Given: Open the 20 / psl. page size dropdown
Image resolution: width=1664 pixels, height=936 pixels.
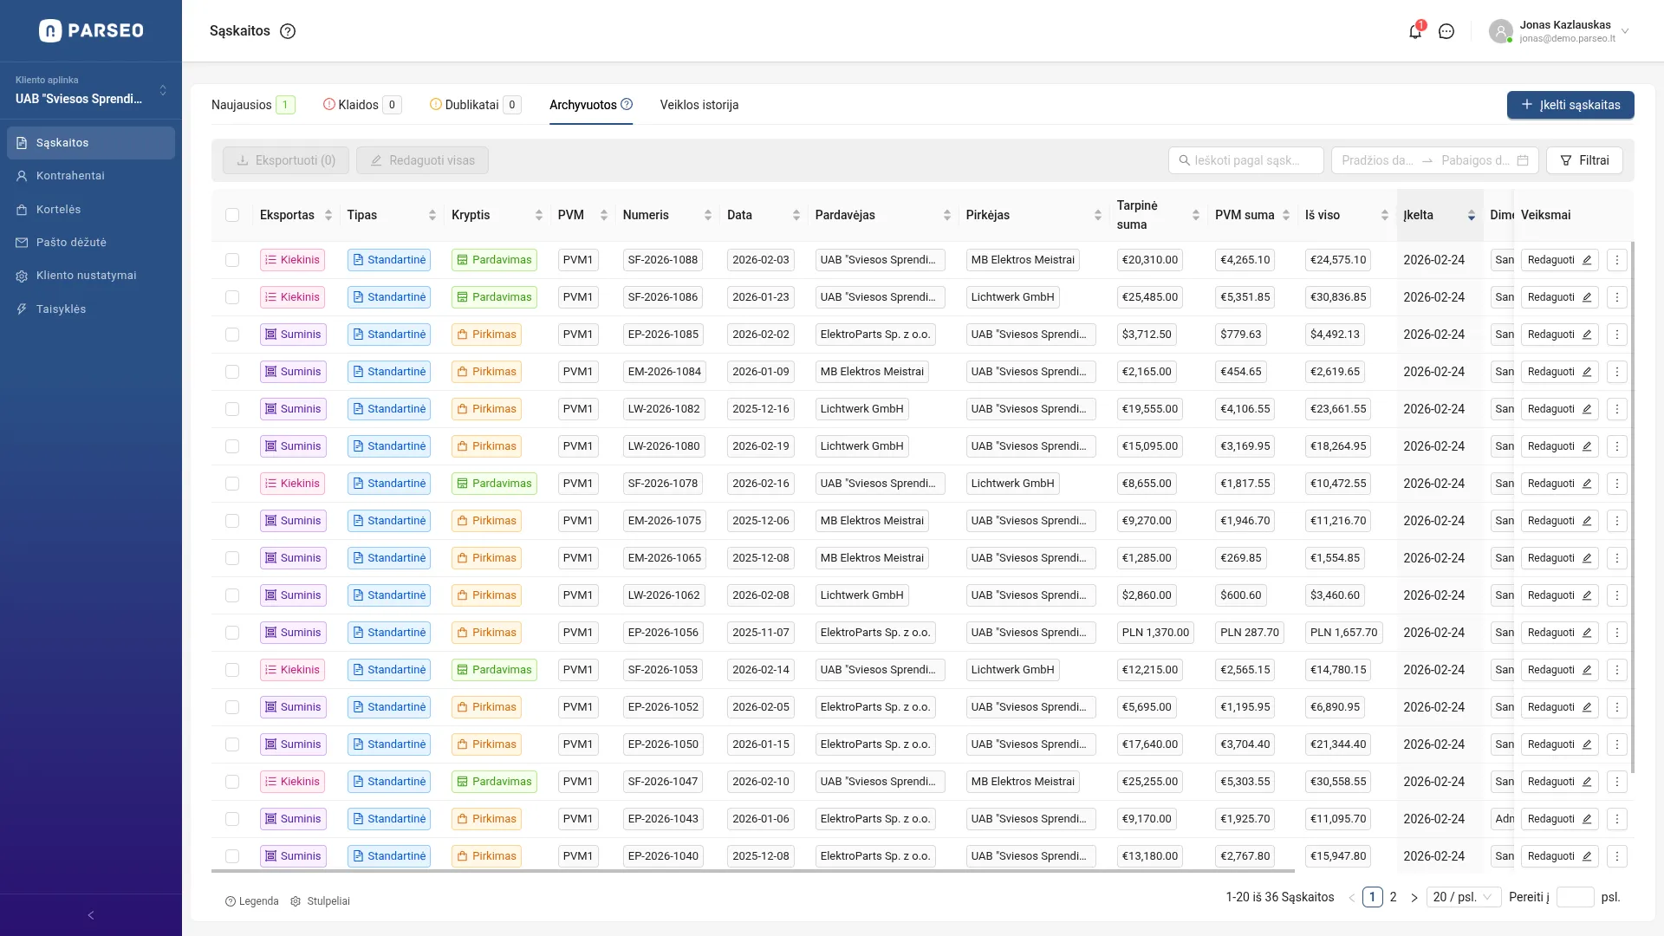Looking at the screenshot, I should tap(1466, 897).
